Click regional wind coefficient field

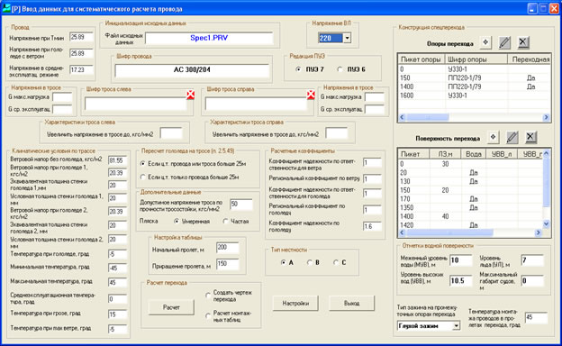click(x=372, y=179)
